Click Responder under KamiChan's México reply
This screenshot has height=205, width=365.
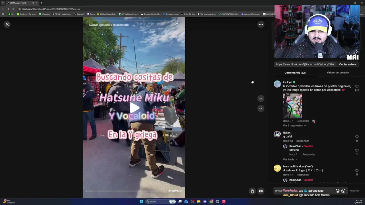309,154
